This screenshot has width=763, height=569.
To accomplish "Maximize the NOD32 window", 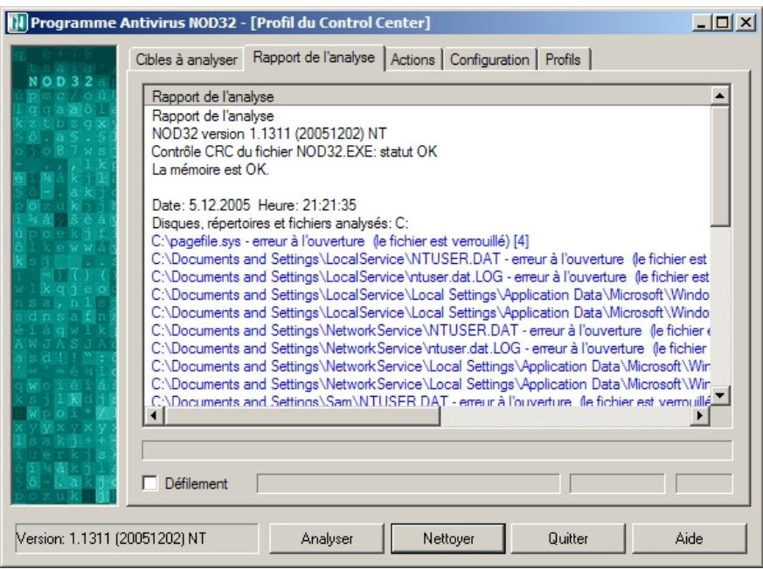I will [723, 23].
